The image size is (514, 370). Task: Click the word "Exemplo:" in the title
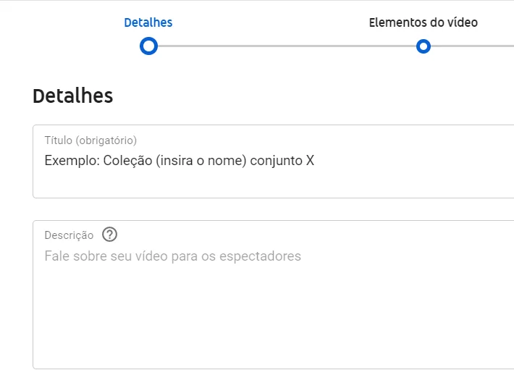point(72,161)
